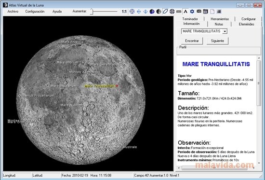Select the distance ruler tool icon
The width and height of the screenshot is (265, 180).
pyautogui.click(x=179, y=12)
